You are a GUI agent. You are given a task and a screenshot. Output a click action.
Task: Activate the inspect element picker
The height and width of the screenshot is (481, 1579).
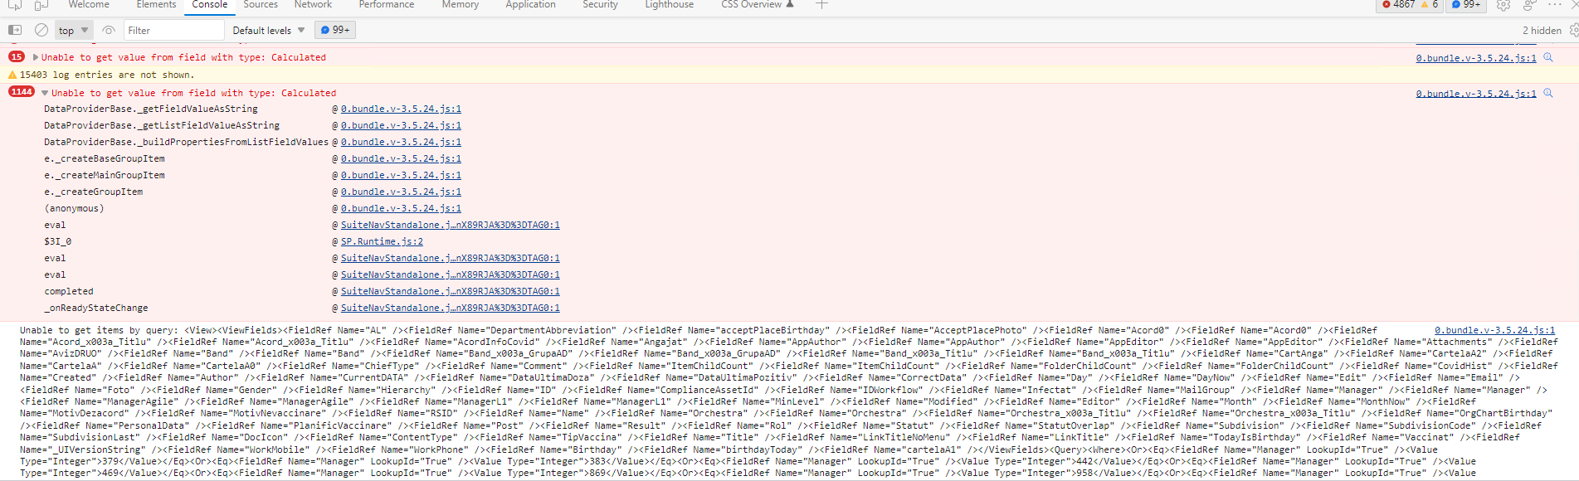15,5
